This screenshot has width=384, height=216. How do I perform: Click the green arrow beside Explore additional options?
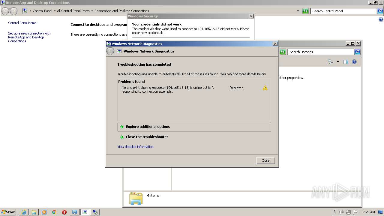click(122, 127)
